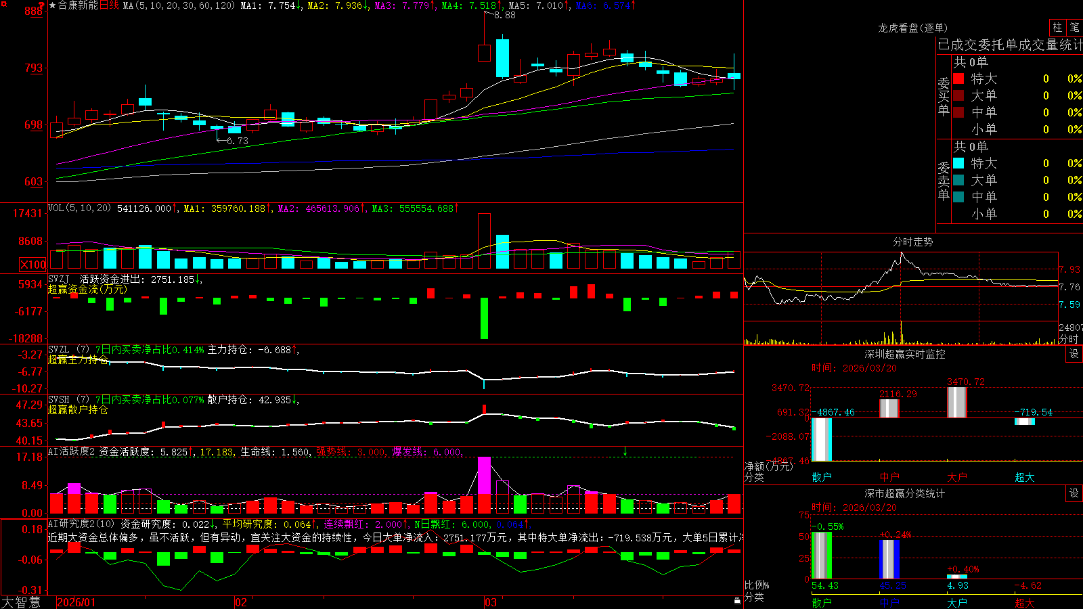Click the 2026/01 date marker on timeline

coord(76,602)
